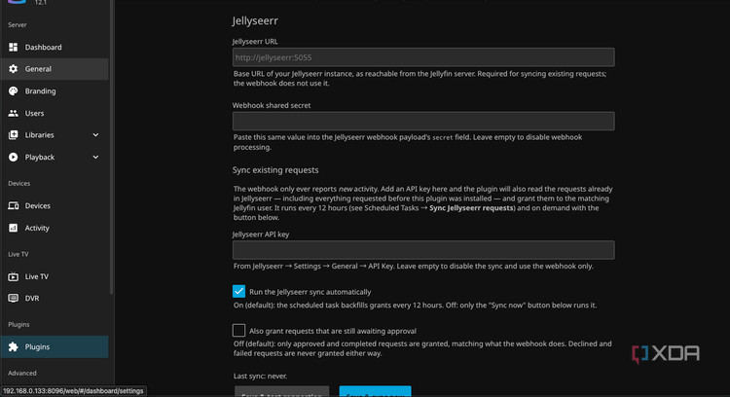Click the DVR icon in sidebar
The image size is (730, 397).
(13, 299)
